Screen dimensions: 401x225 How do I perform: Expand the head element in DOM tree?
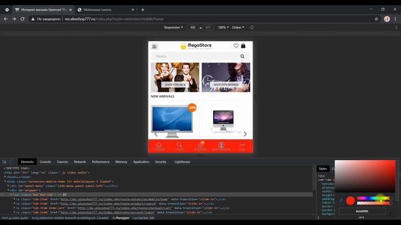[x=5, y=177]
